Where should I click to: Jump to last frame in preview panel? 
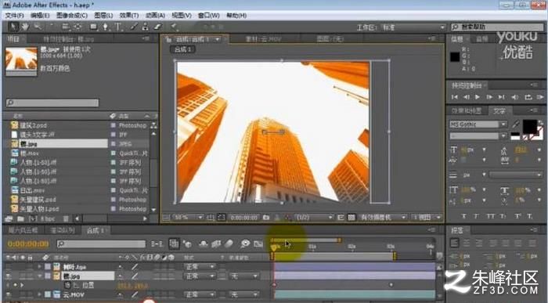point(502,97)
